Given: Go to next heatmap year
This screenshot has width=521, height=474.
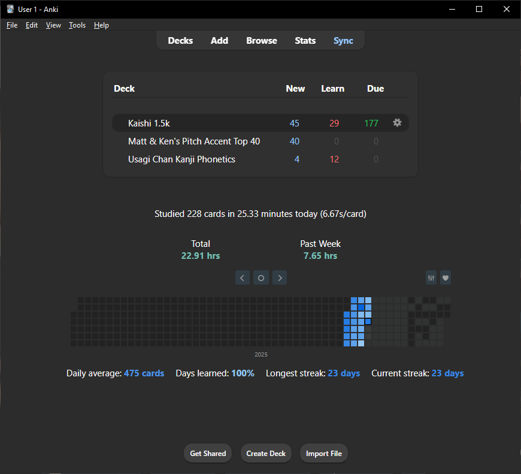Looking at the screenshot, I should pos(280,278).
